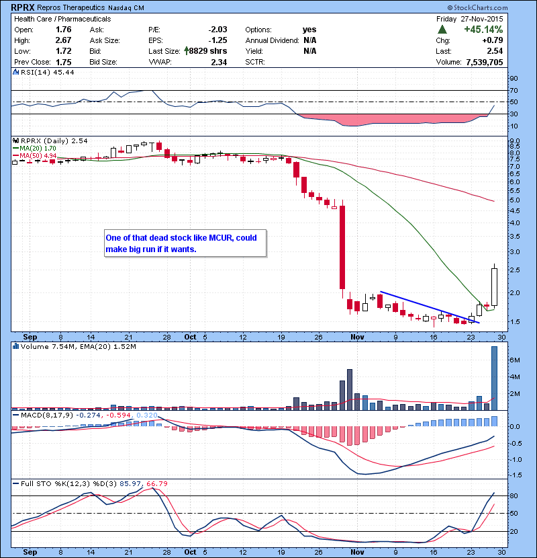The image size is (537, 558).
Task: Click the big white candle at chart's right
Action: click(494, 287)
